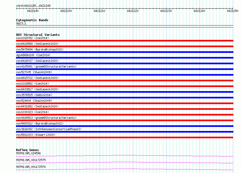Click ruler position 6421210
This screenshot has width=241, height=173.
(99, 11)
